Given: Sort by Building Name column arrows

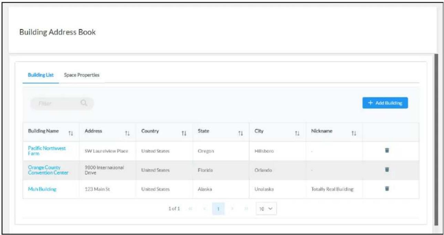Looking at the screenshot, I should (x=71, y=133).
